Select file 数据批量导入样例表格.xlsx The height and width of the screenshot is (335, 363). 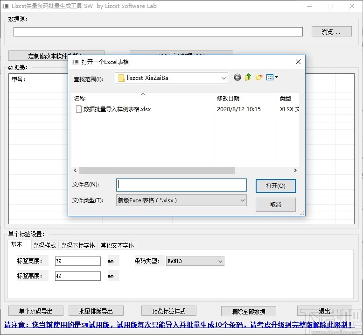click(x=117, y=109)
